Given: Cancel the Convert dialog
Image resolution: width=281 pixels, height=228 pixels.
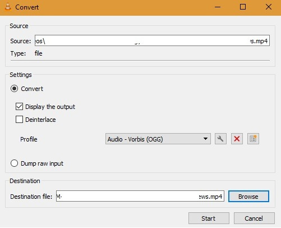Looking at the screenshot, I should pos(254,218).
